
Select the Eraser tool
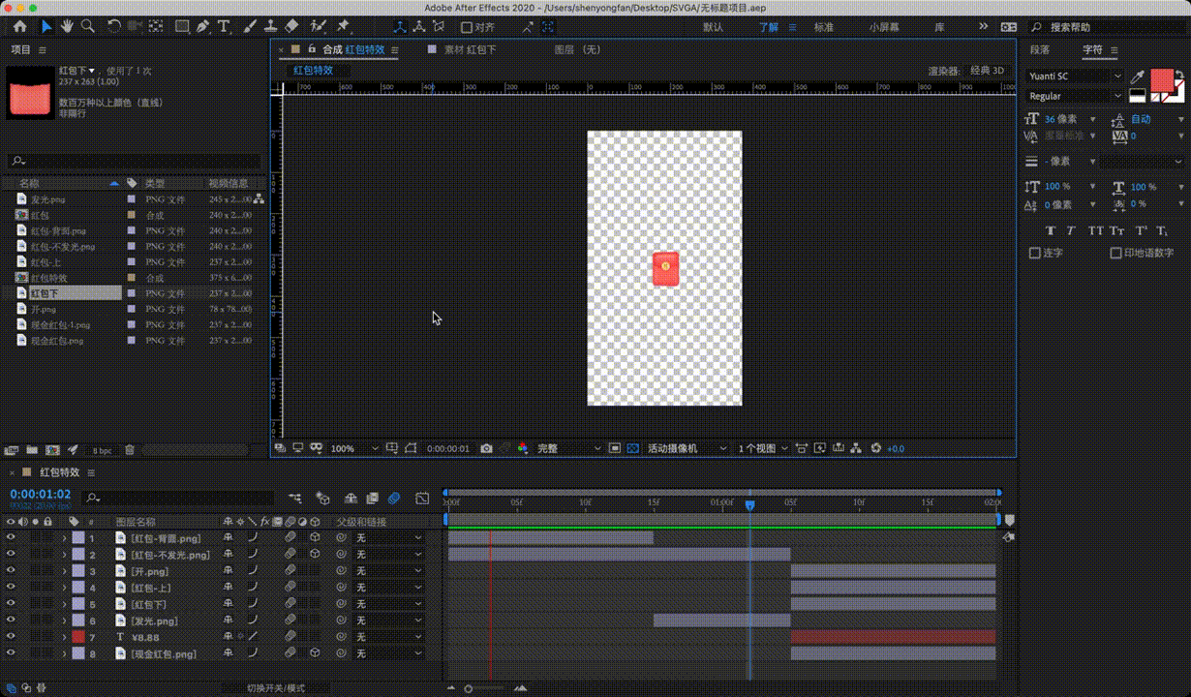[x=293, y=26]
